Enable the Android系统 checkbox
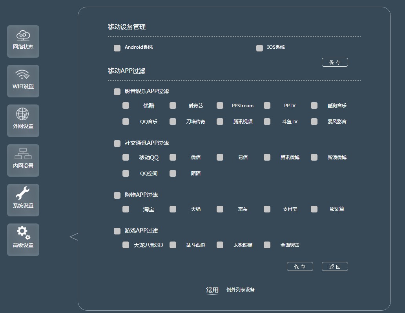Viewport: 405px width, 313px height. click(117, 48)
